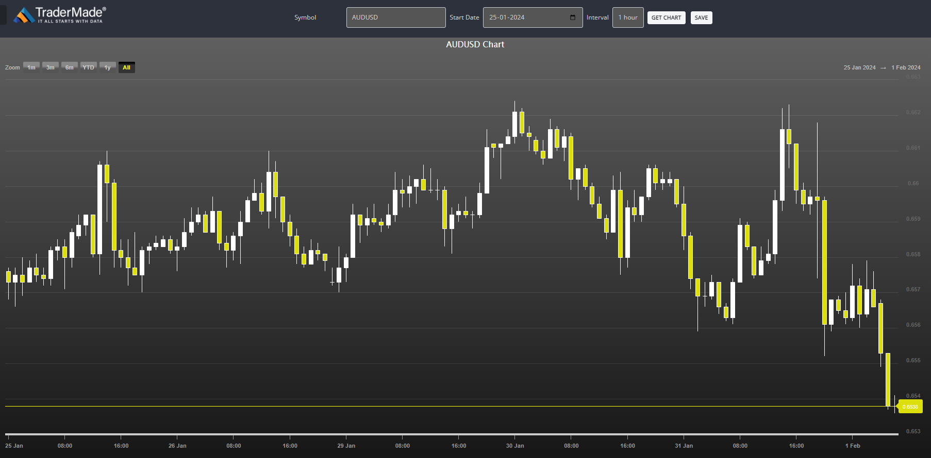Image resolution: width=931 pixels, height=458 pixels.
Task: Open the calendar picker in Start Date
Action: pyautogui.click(x=573, y=17)
